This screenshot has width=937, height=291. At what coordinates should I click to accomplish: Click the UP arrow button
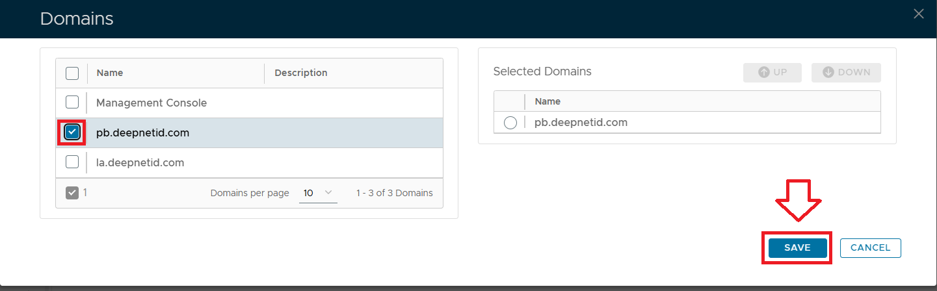772,73
